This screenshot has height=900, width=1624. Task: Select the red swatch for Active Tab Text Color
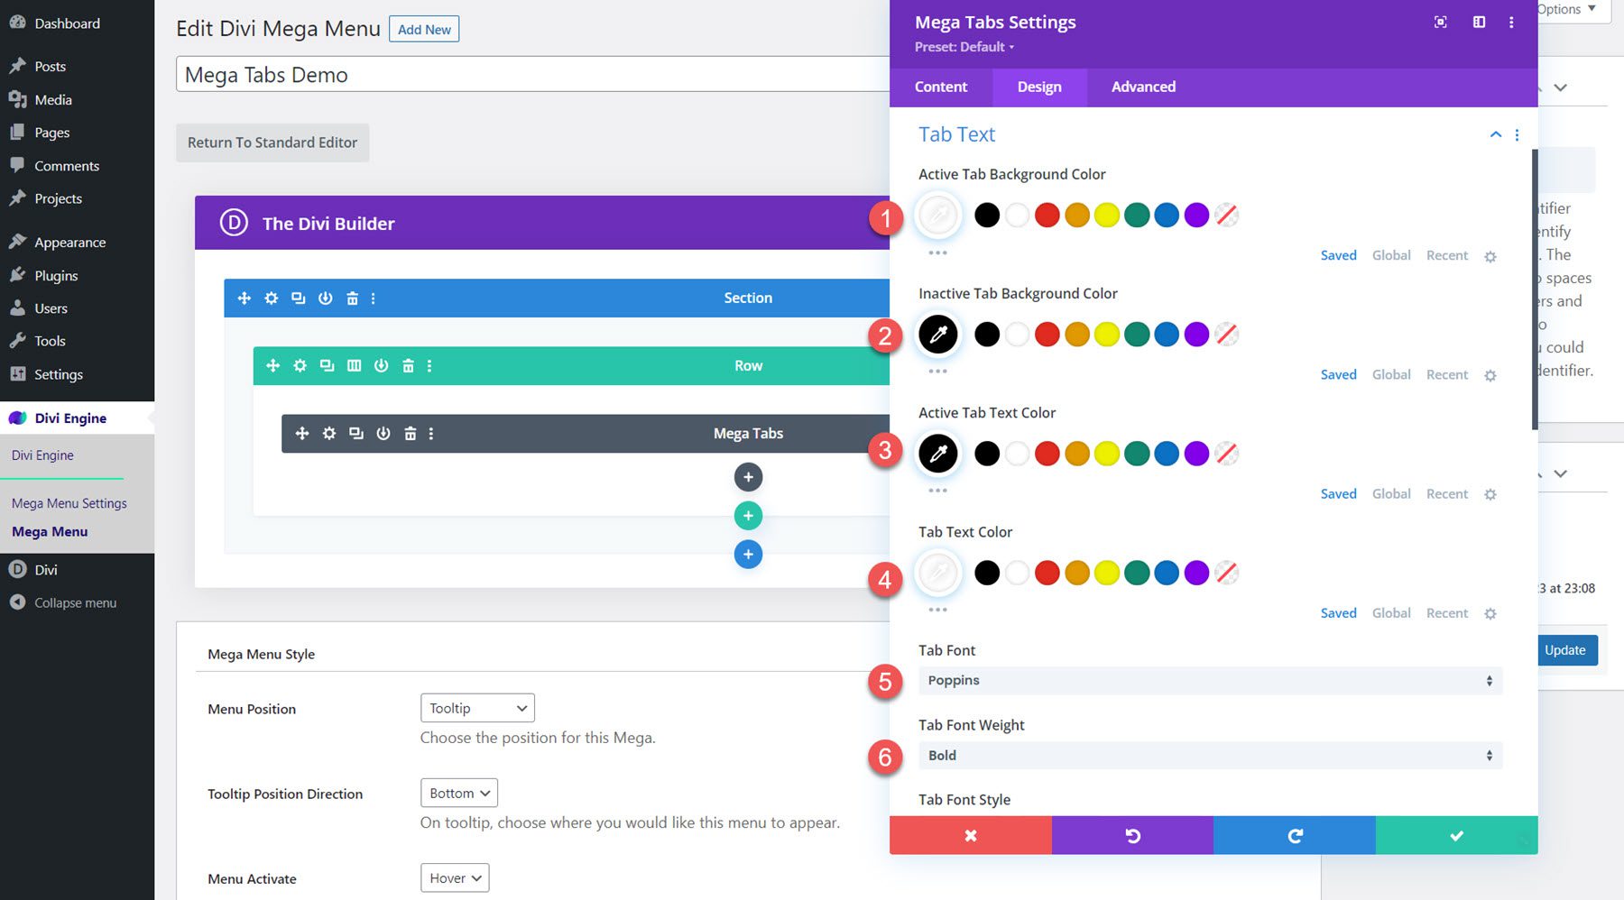pyautogui.click(x=1047, y=453)
